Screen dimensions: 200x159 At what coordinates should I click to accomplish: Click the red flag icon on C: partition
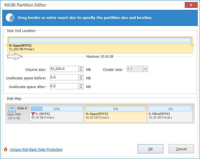point(33,114)
